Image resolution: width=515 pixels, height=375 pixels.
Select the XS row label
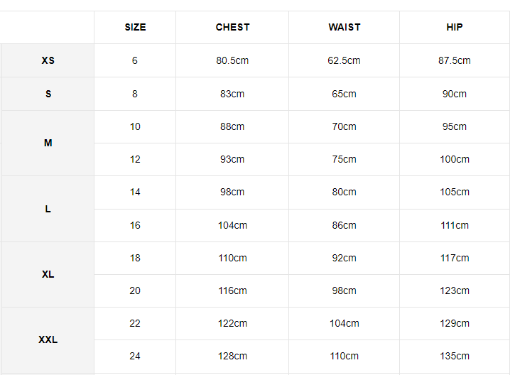[x=48, y=60]
